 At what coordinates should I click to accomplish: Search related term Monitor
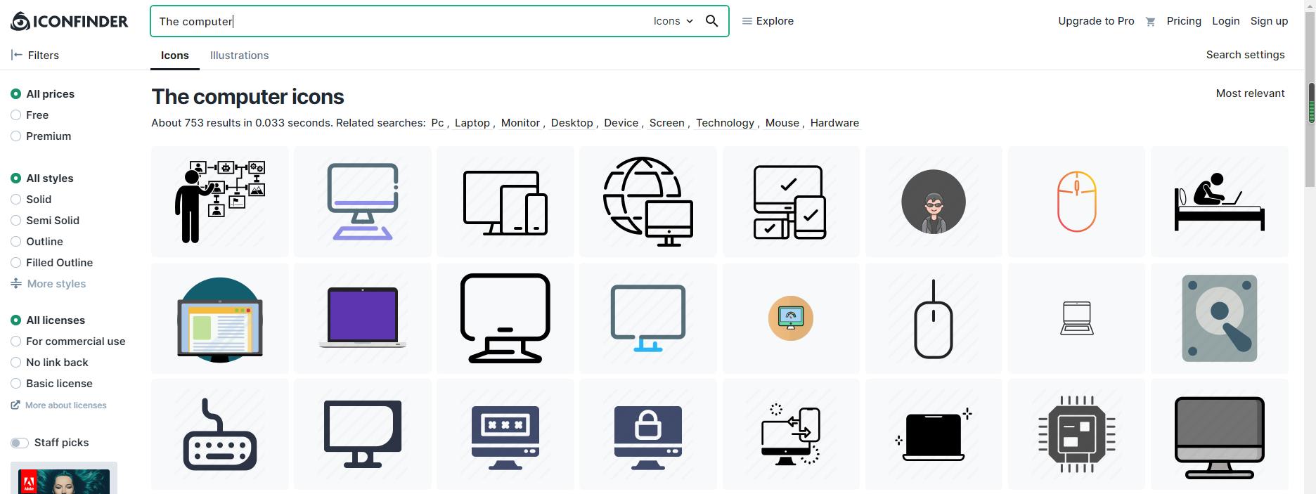tap(520, 123)
